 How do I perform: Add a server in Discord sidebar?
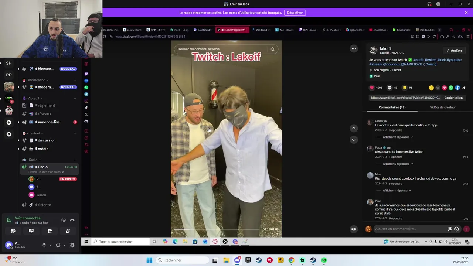click(x=9, y=122)
